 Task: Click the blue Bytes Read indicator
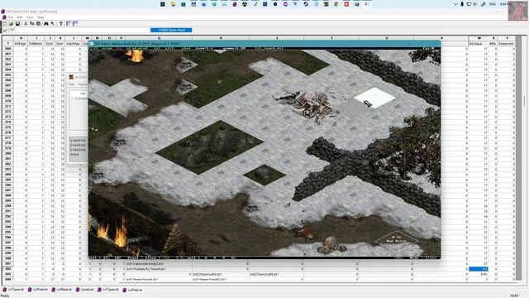click(x=171, y=30)
